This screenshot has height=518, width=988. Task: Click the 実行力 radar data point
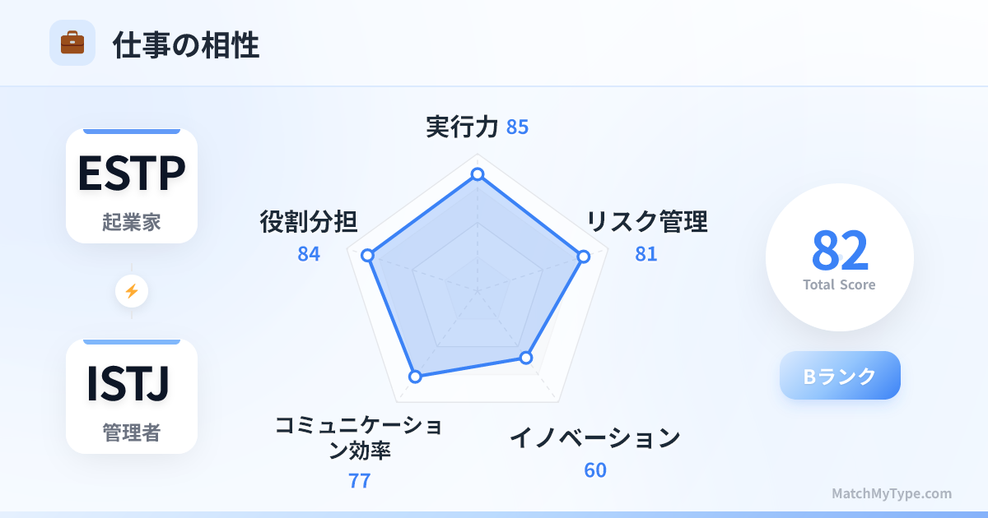pos(477,174)
